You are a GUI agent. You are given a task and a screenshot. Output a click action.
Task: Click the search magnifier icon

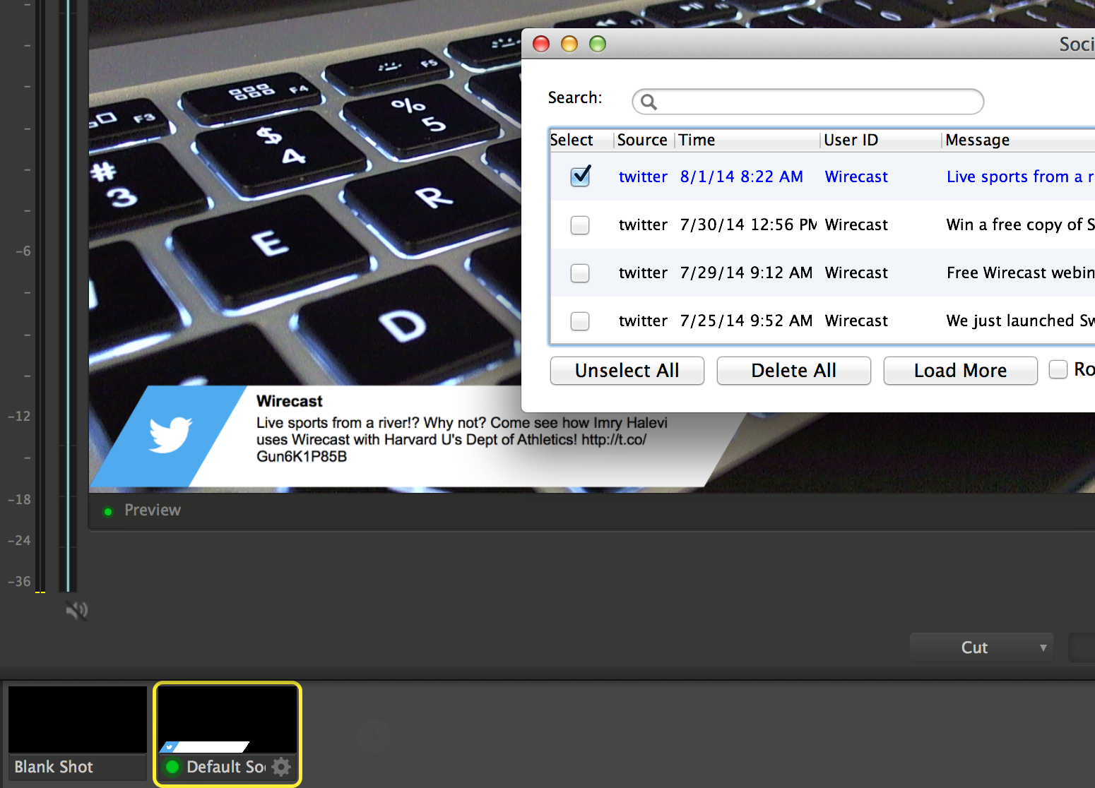649,102
